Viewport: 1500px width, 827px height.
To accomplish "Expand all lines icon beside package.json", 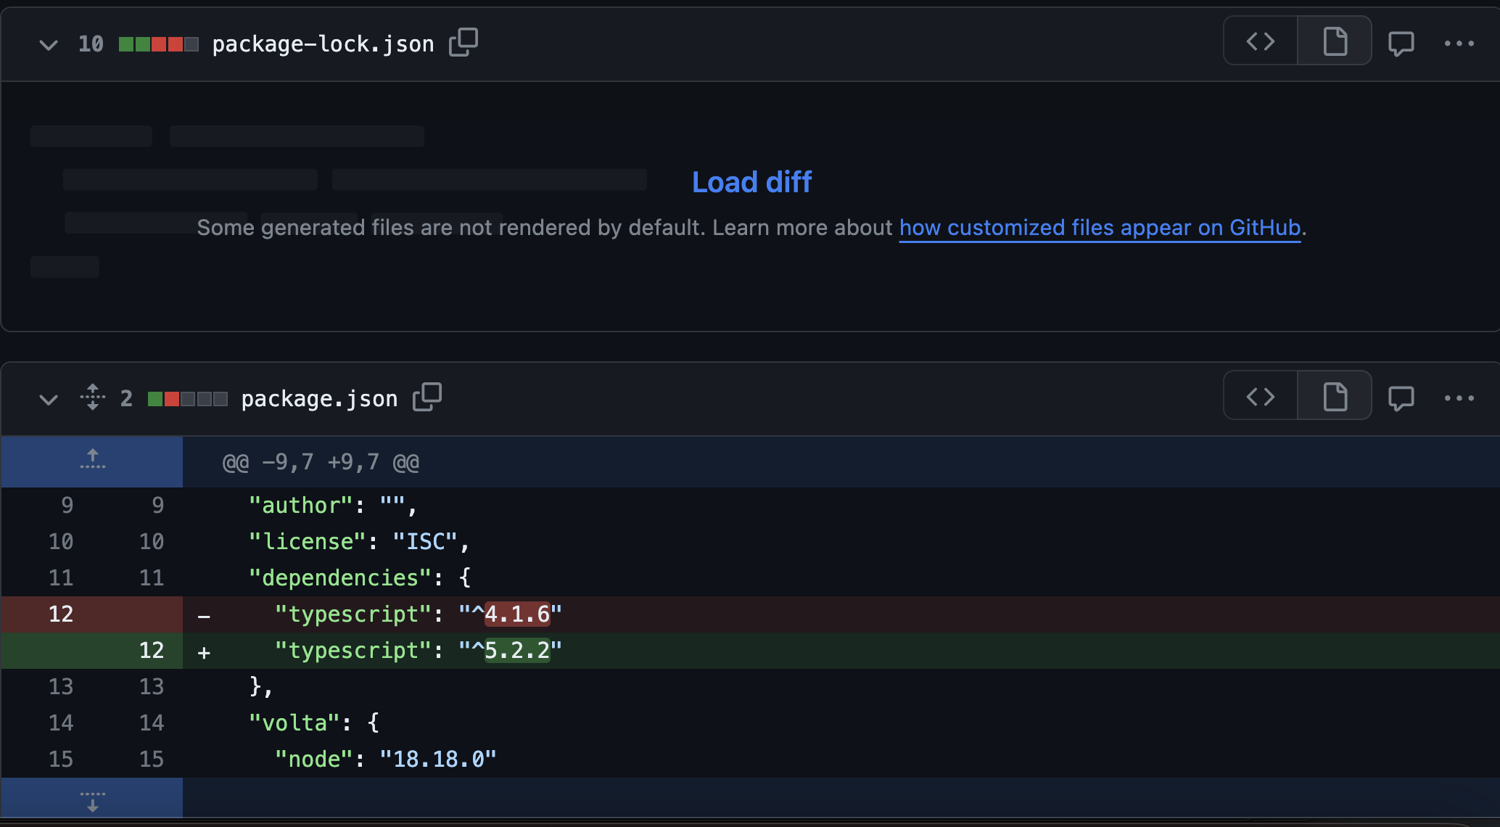I will pyautogui.click(x=93, y=398).
